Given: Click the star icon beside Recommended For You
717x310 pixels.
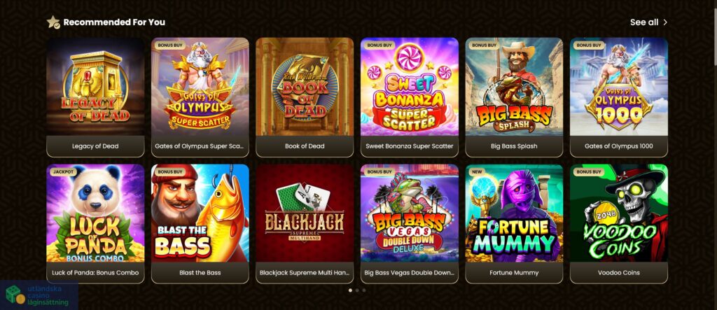Looking at the screenshot, I should [53, 22].
